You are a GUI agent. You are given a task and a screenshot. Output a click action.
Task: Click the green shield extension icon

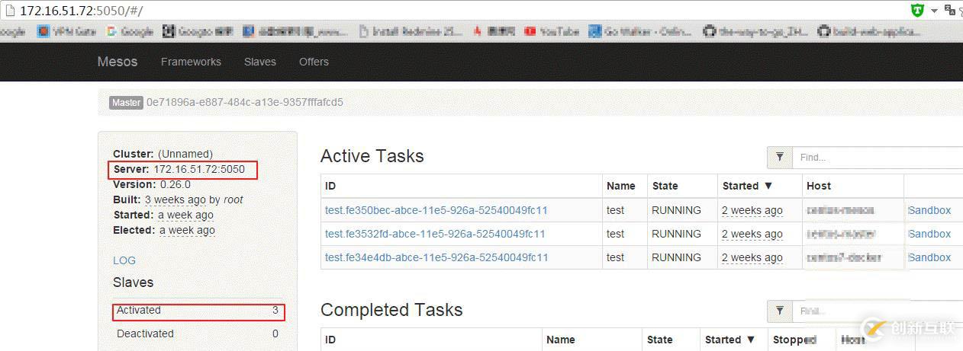coord(917,10)
